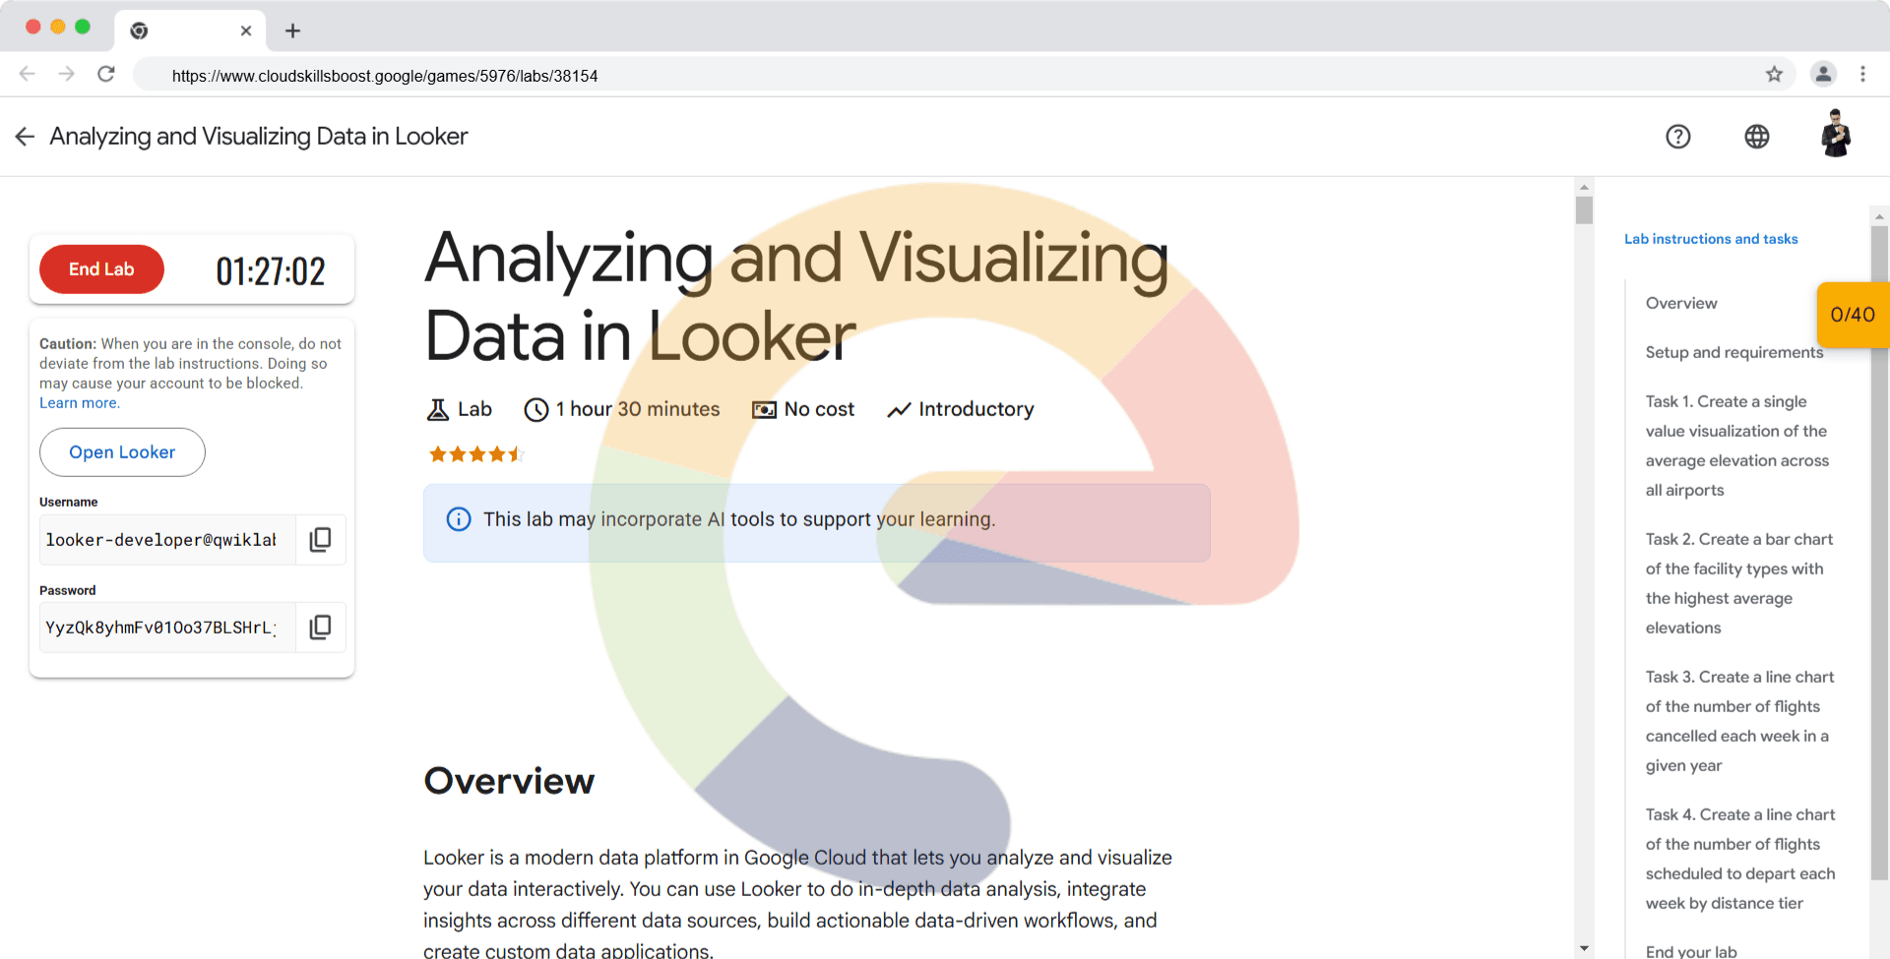Click the Open Looker button
This screenshot has height=959, width=1890.
coord(122,452)
